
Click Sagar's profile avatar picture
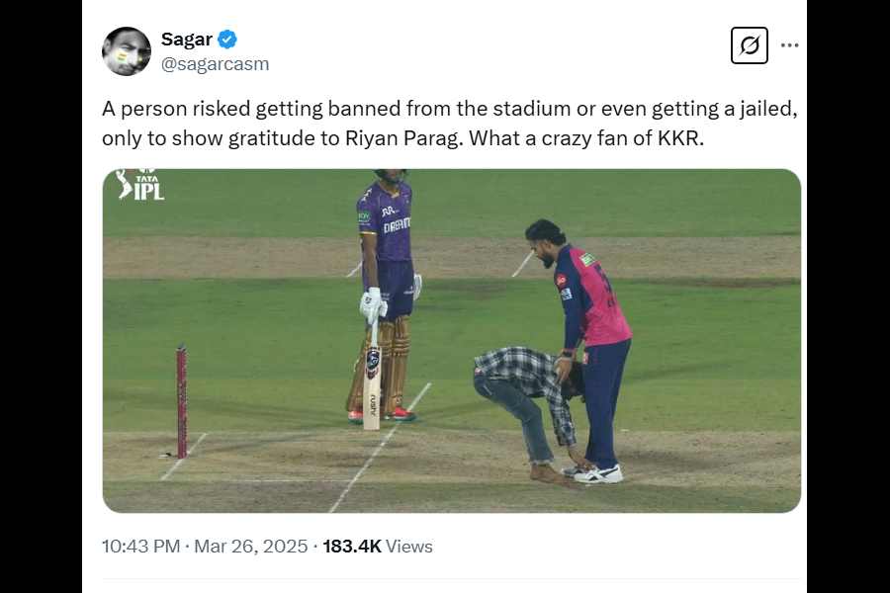pyautogui.click(x=127, y=51)
